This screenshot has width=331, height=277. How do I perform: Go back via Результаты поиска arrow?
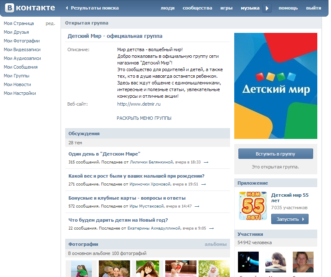[x=67, y=8]
